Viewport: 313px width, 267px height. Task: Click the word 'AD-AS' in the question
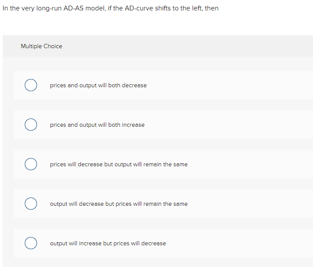pos(74,8)
